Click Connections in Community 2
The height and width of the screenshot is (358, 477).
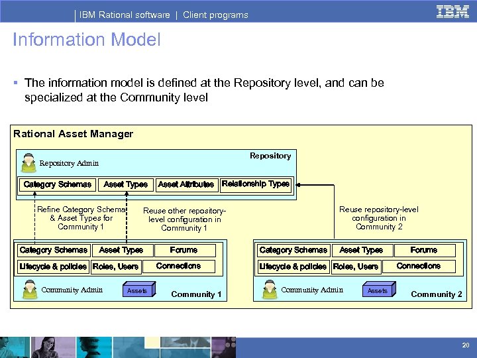point(419,266)
